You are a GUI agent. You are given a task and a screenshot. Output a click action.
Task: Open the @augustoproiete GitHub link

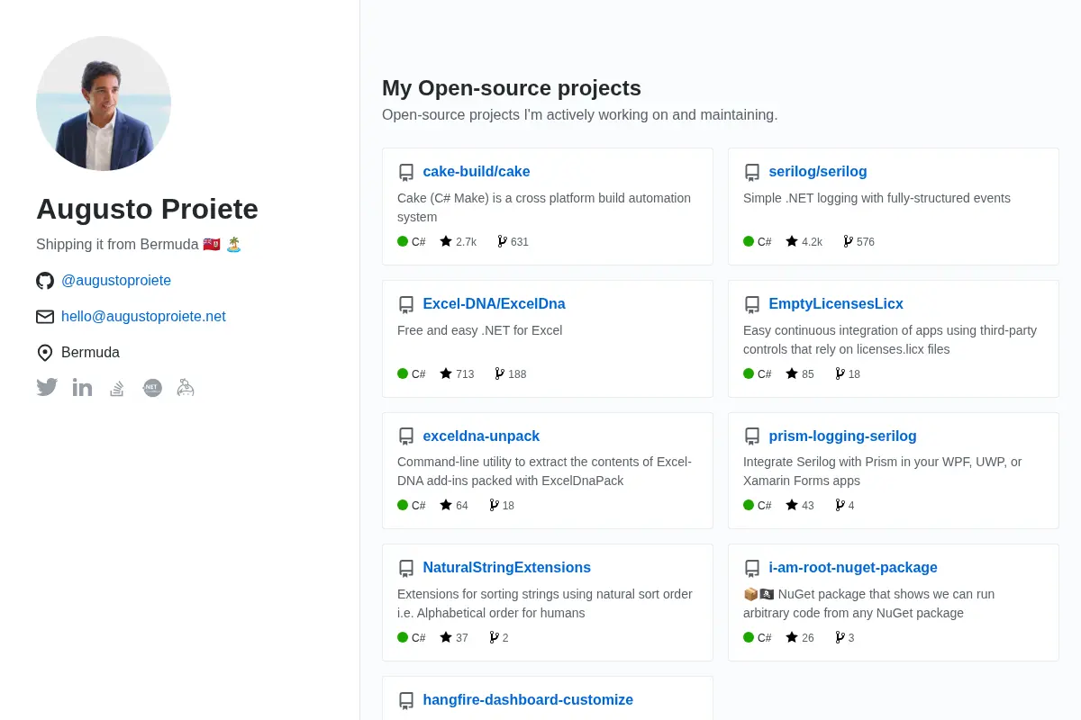click(116, 281)
